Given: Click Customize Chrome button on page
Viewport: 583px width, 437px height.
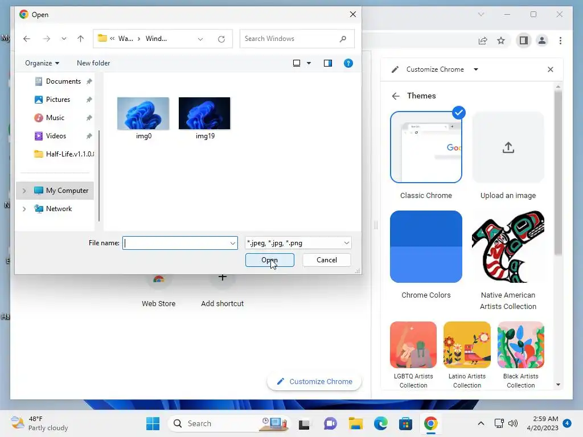Looking at the screenshot, I should tap(314, 382).
